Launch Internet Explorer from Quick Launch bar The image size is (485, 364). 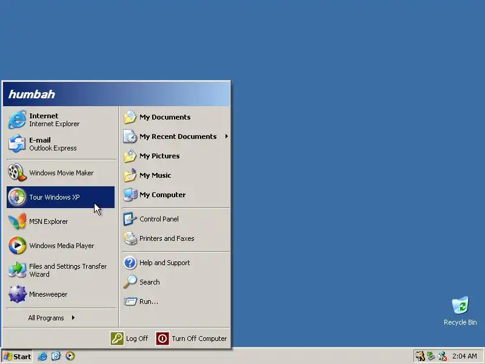click(42, 356)
